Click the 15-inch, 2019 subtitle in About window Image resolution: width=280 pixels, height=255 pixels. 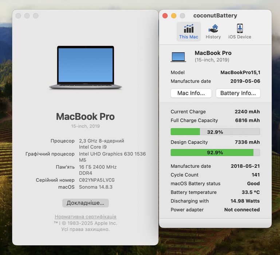coord(85,126)
